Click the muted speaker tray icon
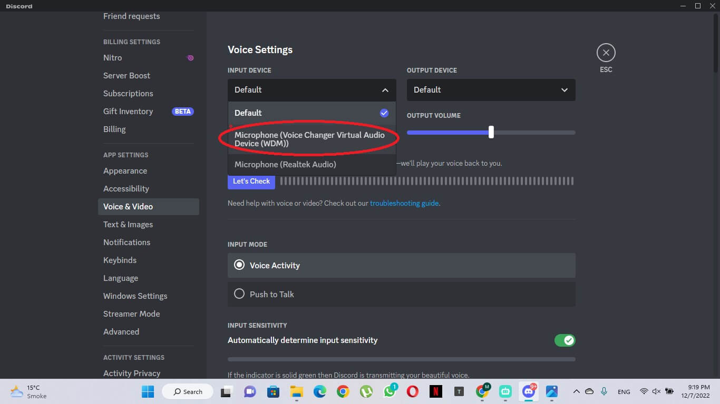The height and width of the screenshot is (404, 720). [x=656, y=391]
